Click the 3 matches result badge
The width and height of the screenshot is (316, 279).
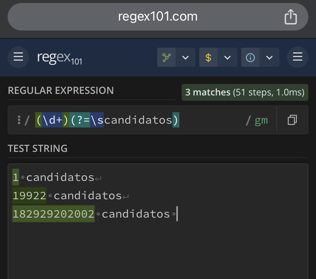[x=245, y=92]
